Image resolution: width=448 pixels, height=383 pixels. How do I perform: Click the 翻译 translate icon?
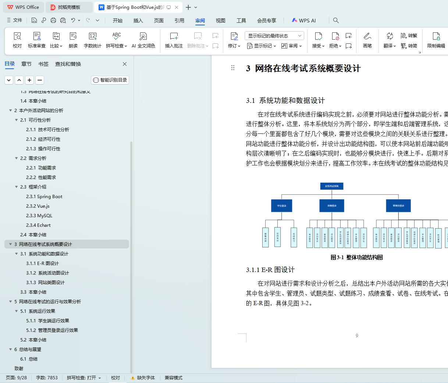(390, 36)
